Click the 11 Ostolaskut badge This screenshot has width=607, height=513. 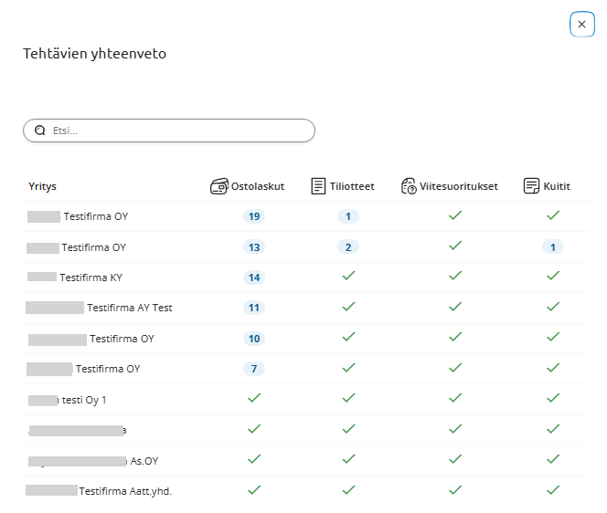click(254, 308)
